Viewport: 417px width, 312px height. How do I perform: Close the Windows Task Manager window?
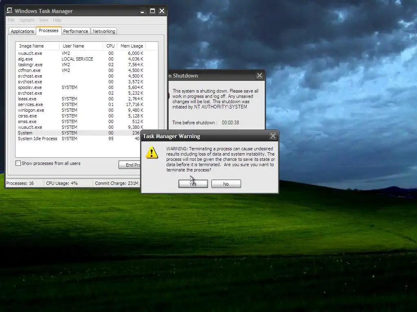pyautogui.click(x=162, y=11)
